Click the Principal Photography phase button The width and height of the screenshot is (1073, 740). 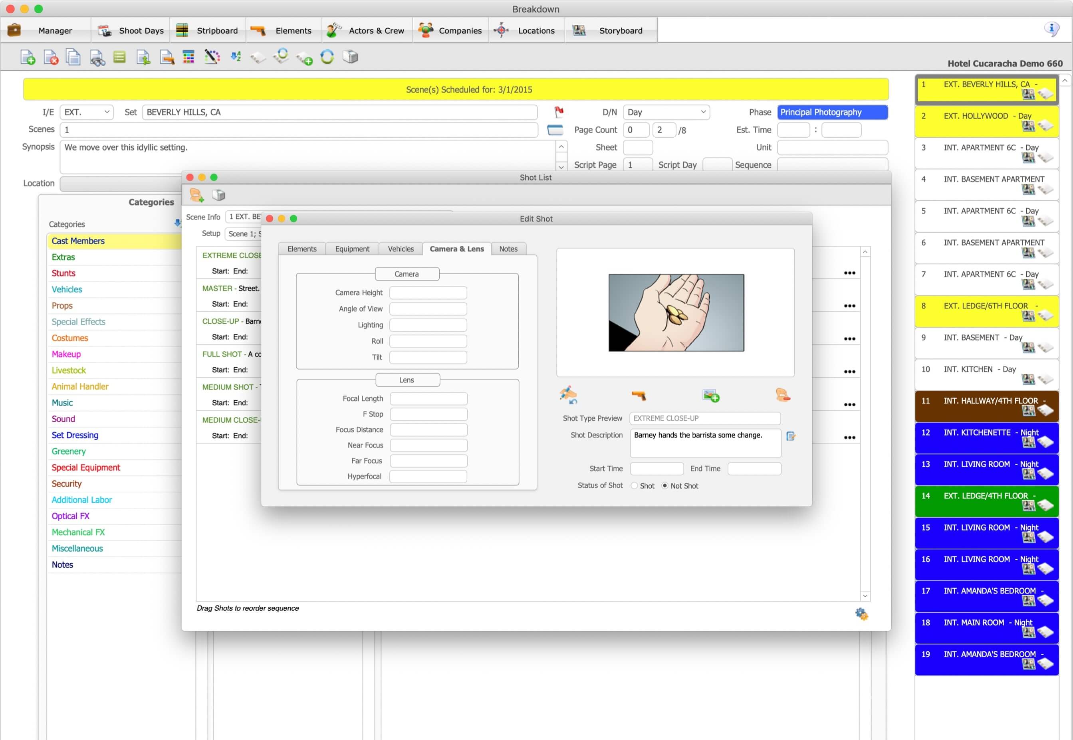832,112
